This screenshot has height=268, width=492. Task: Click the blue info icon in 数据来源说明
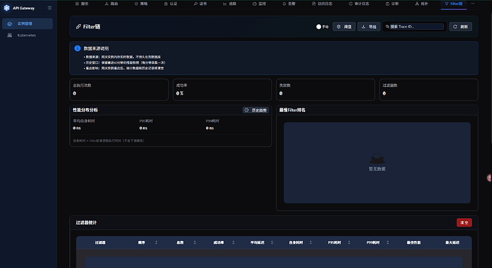coord(77,48)
